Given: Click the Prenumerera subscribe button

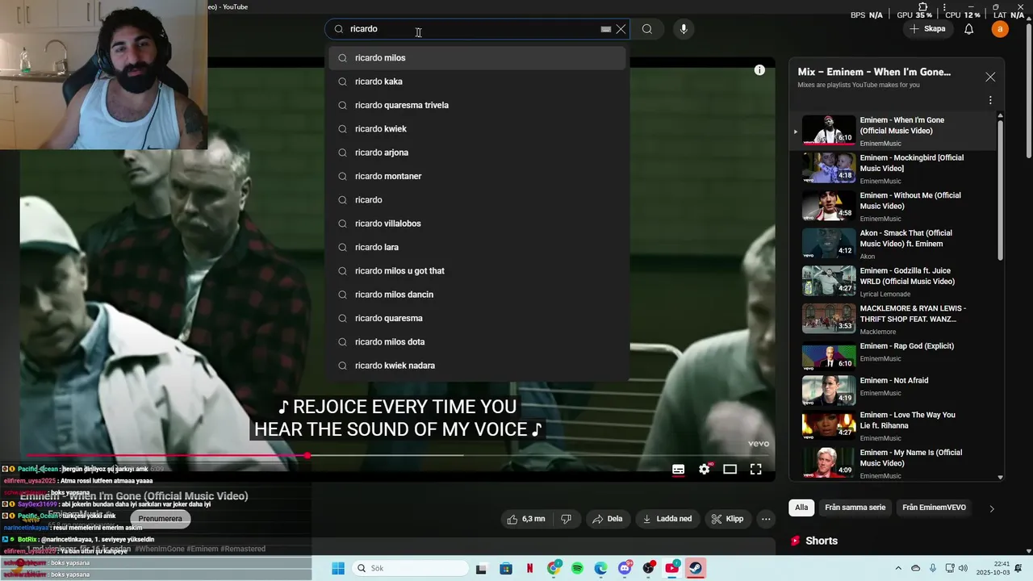Looking at the screenshot, I should coord(160,519).
